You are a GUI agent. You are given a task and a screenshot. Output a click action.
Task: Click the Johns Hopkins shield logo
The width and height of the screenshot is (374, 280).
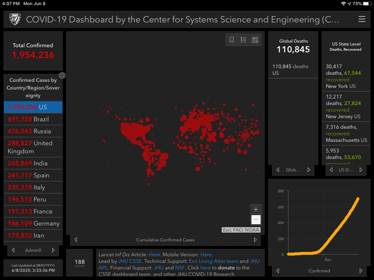coord(15,19)
